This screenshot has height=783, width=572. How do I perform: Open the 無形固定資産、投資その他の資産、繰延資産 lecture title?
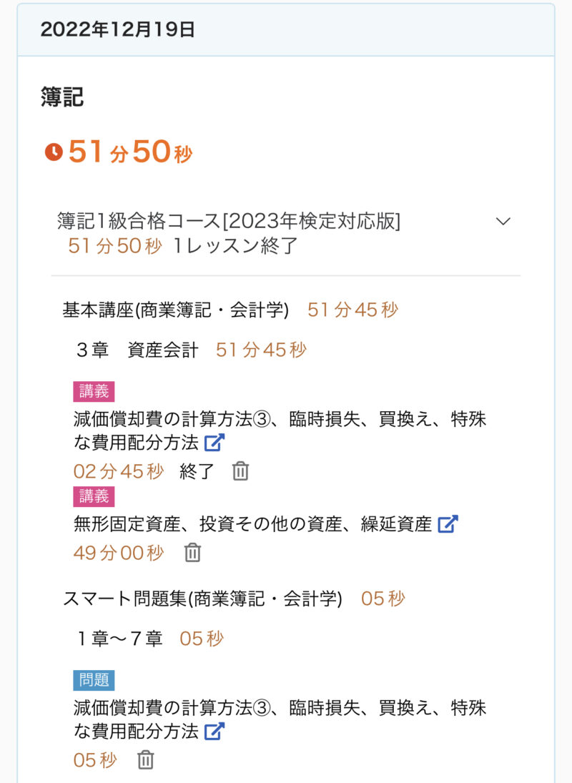252,524
